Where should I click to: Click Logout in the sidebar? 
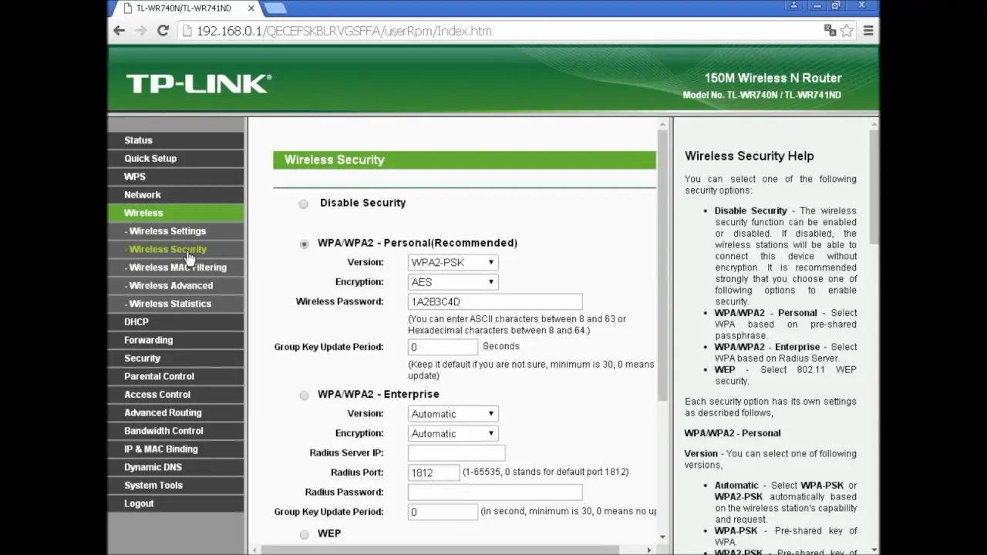(x=176, y=503)
